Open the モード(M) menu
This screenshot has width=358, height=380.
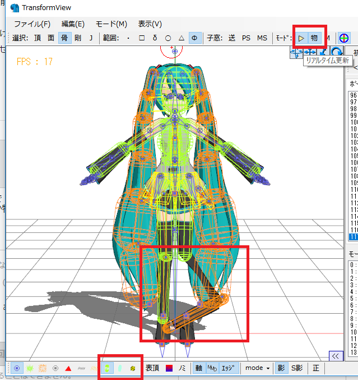point(111,24)
